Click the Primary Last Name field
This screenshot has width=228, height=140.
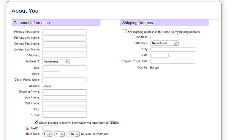[x=65, y=38]
